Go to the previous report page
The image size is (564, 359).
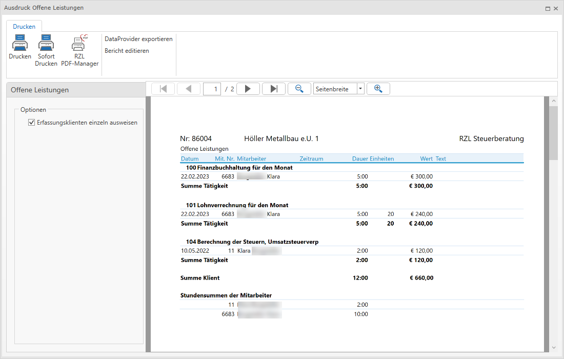click(x=189, y=89)
